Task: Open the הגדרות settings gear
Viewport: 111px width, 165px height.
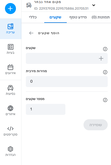Action: (x=10, y=151)
